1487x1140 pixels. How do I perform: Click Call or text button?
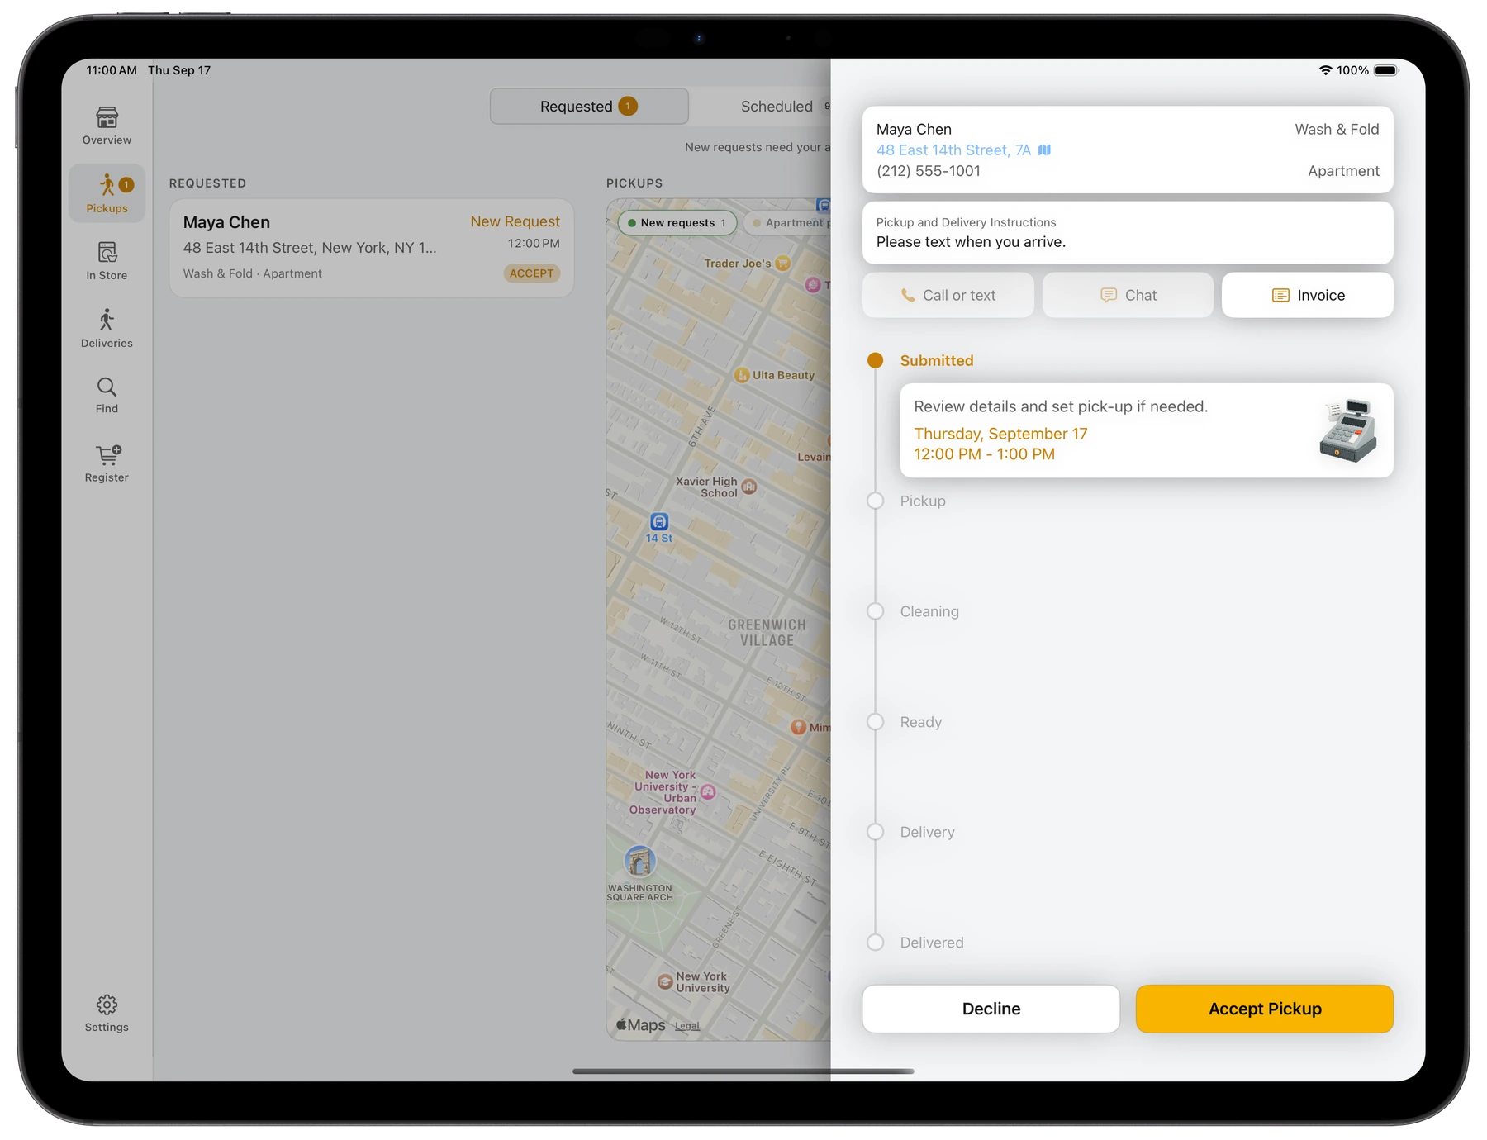tap(948, 296)
